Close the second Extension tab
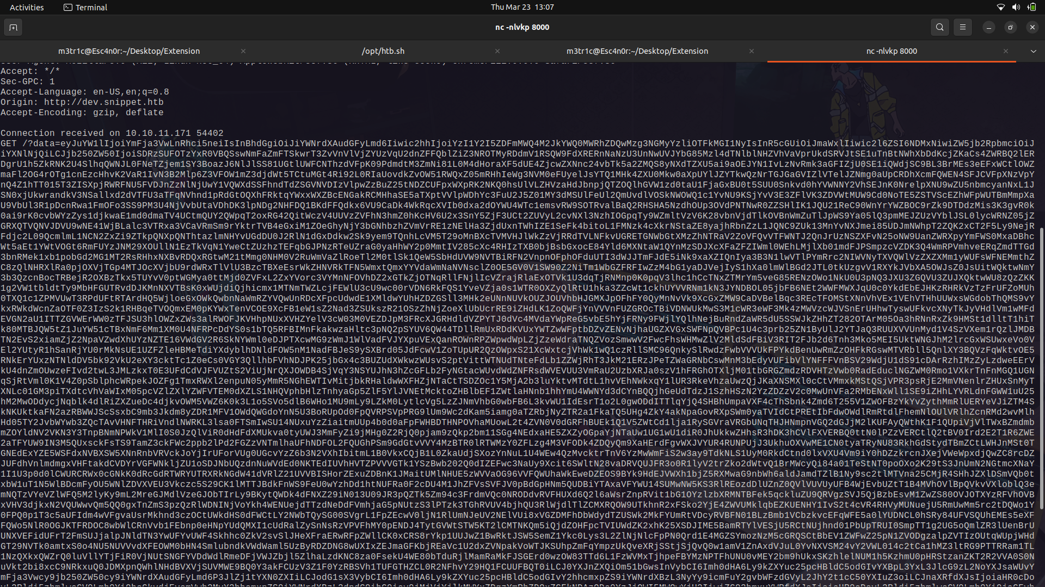This screenshot has height=587, width=1045. (x=752, y=51)
